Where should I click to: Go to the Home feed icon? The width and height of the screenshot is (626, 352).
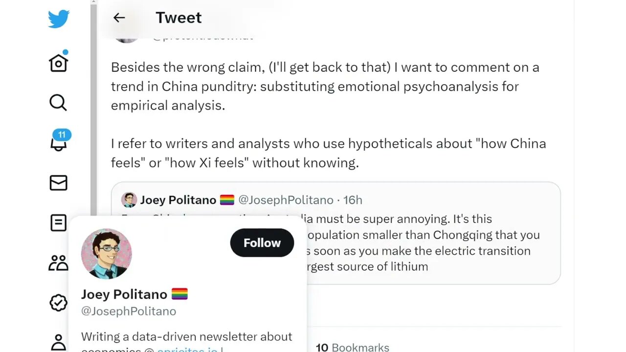click(58, 63)
